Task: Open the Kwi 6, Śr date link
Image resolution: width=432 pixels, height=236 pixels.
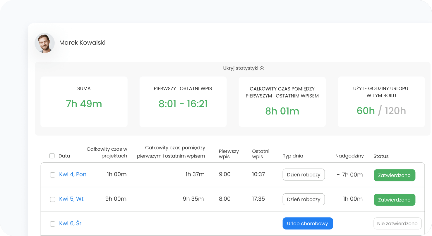Action: tap(70, 223)
